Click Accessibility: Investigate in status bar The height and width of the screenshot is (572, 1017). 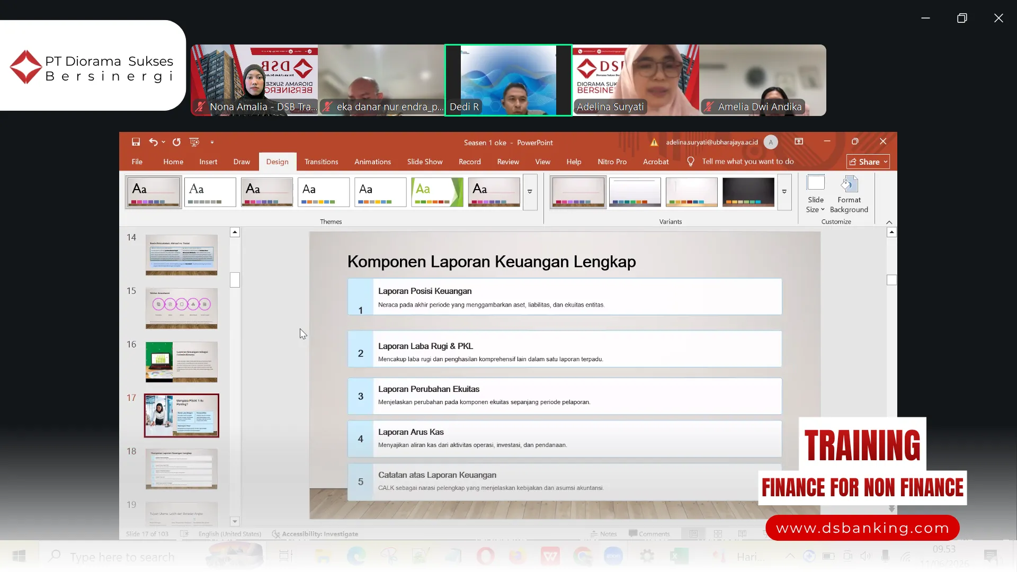[x=315, y=534]
